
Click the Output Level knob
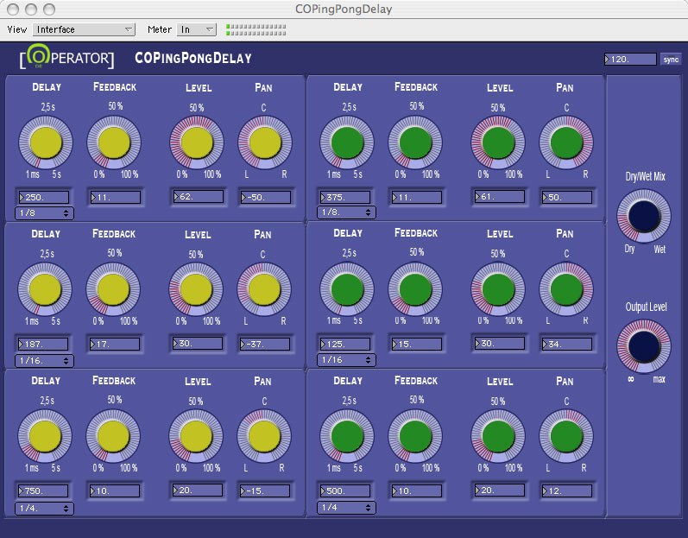point(644,345)
